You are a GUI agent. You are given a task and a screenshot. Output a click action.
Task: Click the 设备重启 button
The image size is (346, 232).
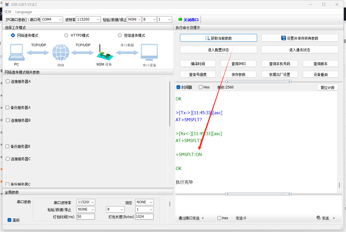[x=320, y=75]
